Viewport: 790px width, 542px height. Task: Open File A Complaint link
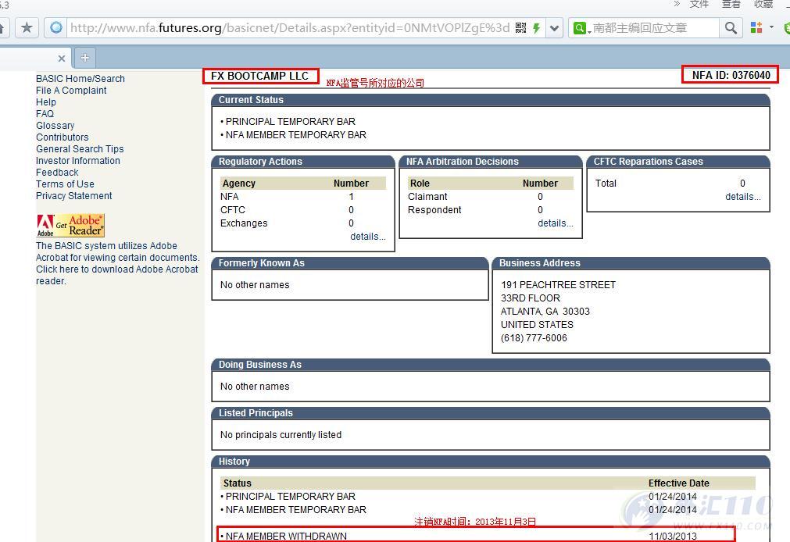pyautogui.click(x=71, y=90)
